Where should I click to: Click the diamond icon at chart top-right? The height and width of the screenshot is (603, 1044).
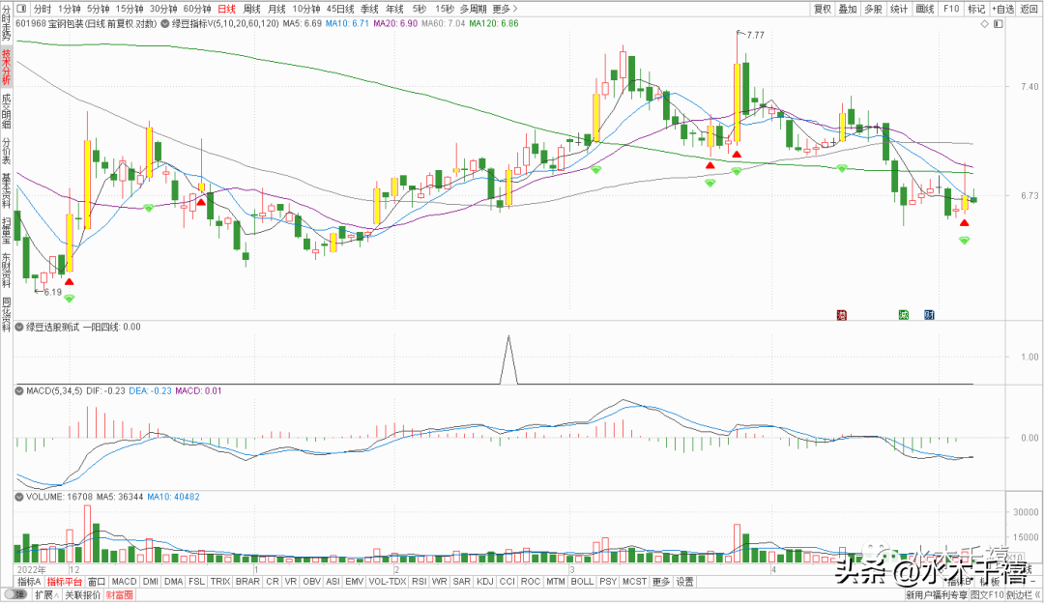click(x=985, y=24)
